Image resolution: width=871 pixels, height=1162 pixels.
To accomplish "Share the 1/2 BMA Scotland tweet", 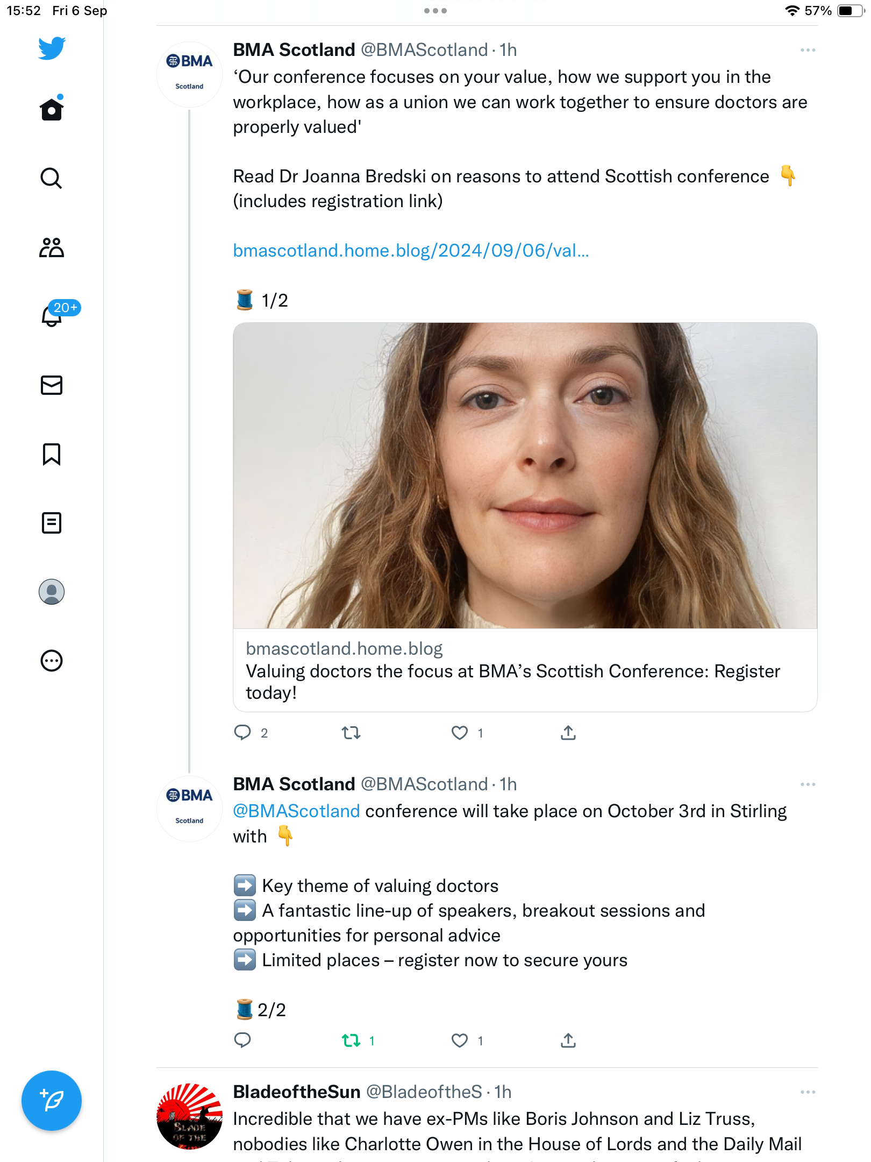I will tap(568, 733).
